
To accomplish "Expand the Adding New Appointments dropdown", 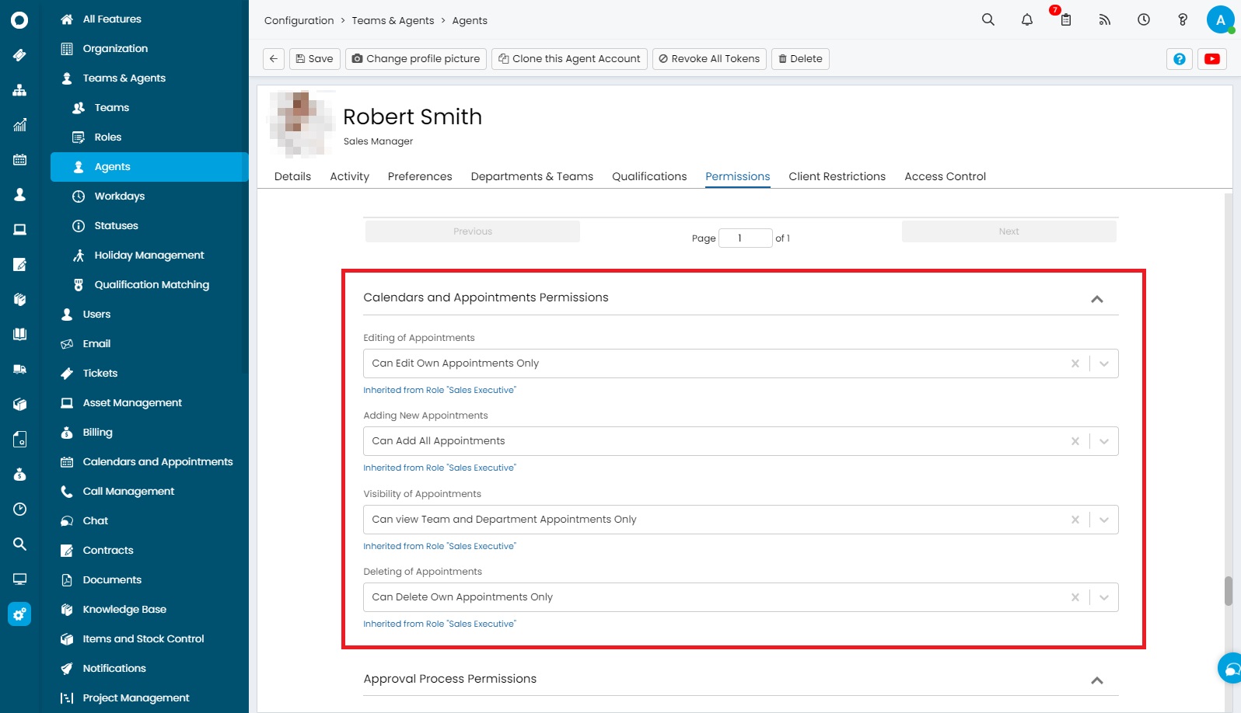I will click(x=1103, y=441).
